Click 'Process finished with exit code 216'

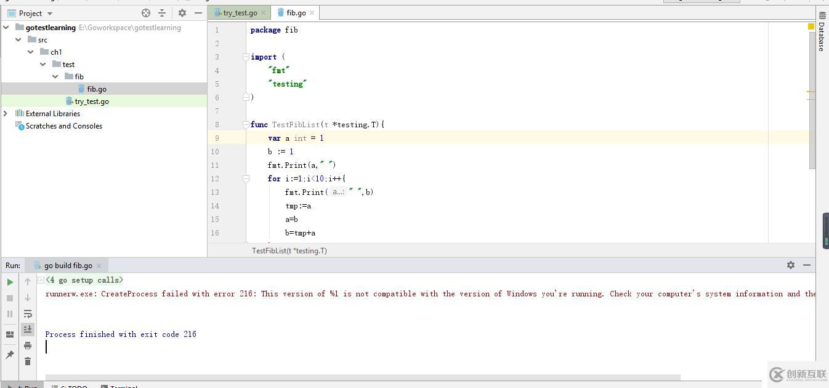tap(121, 334)
